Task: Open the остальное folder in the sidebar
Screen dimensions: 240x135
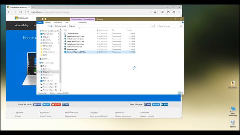Action: pos(46,49)
